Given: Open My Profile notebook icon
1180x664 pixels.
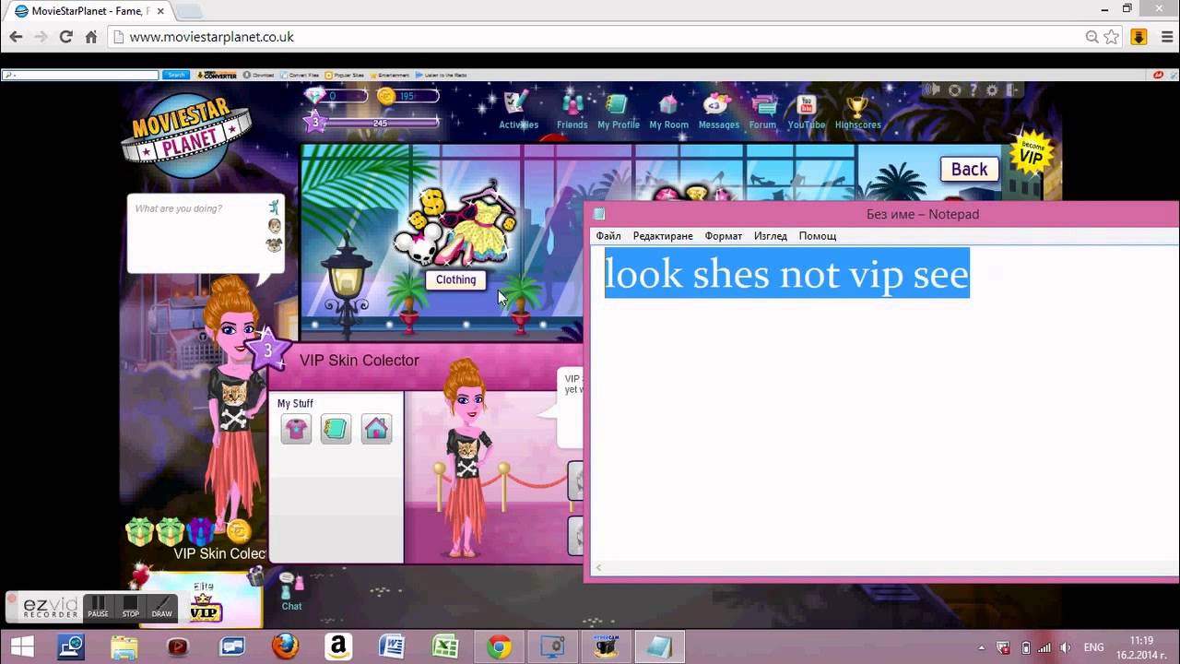Looking at the screenshot, I should click(x=618, y=110).
